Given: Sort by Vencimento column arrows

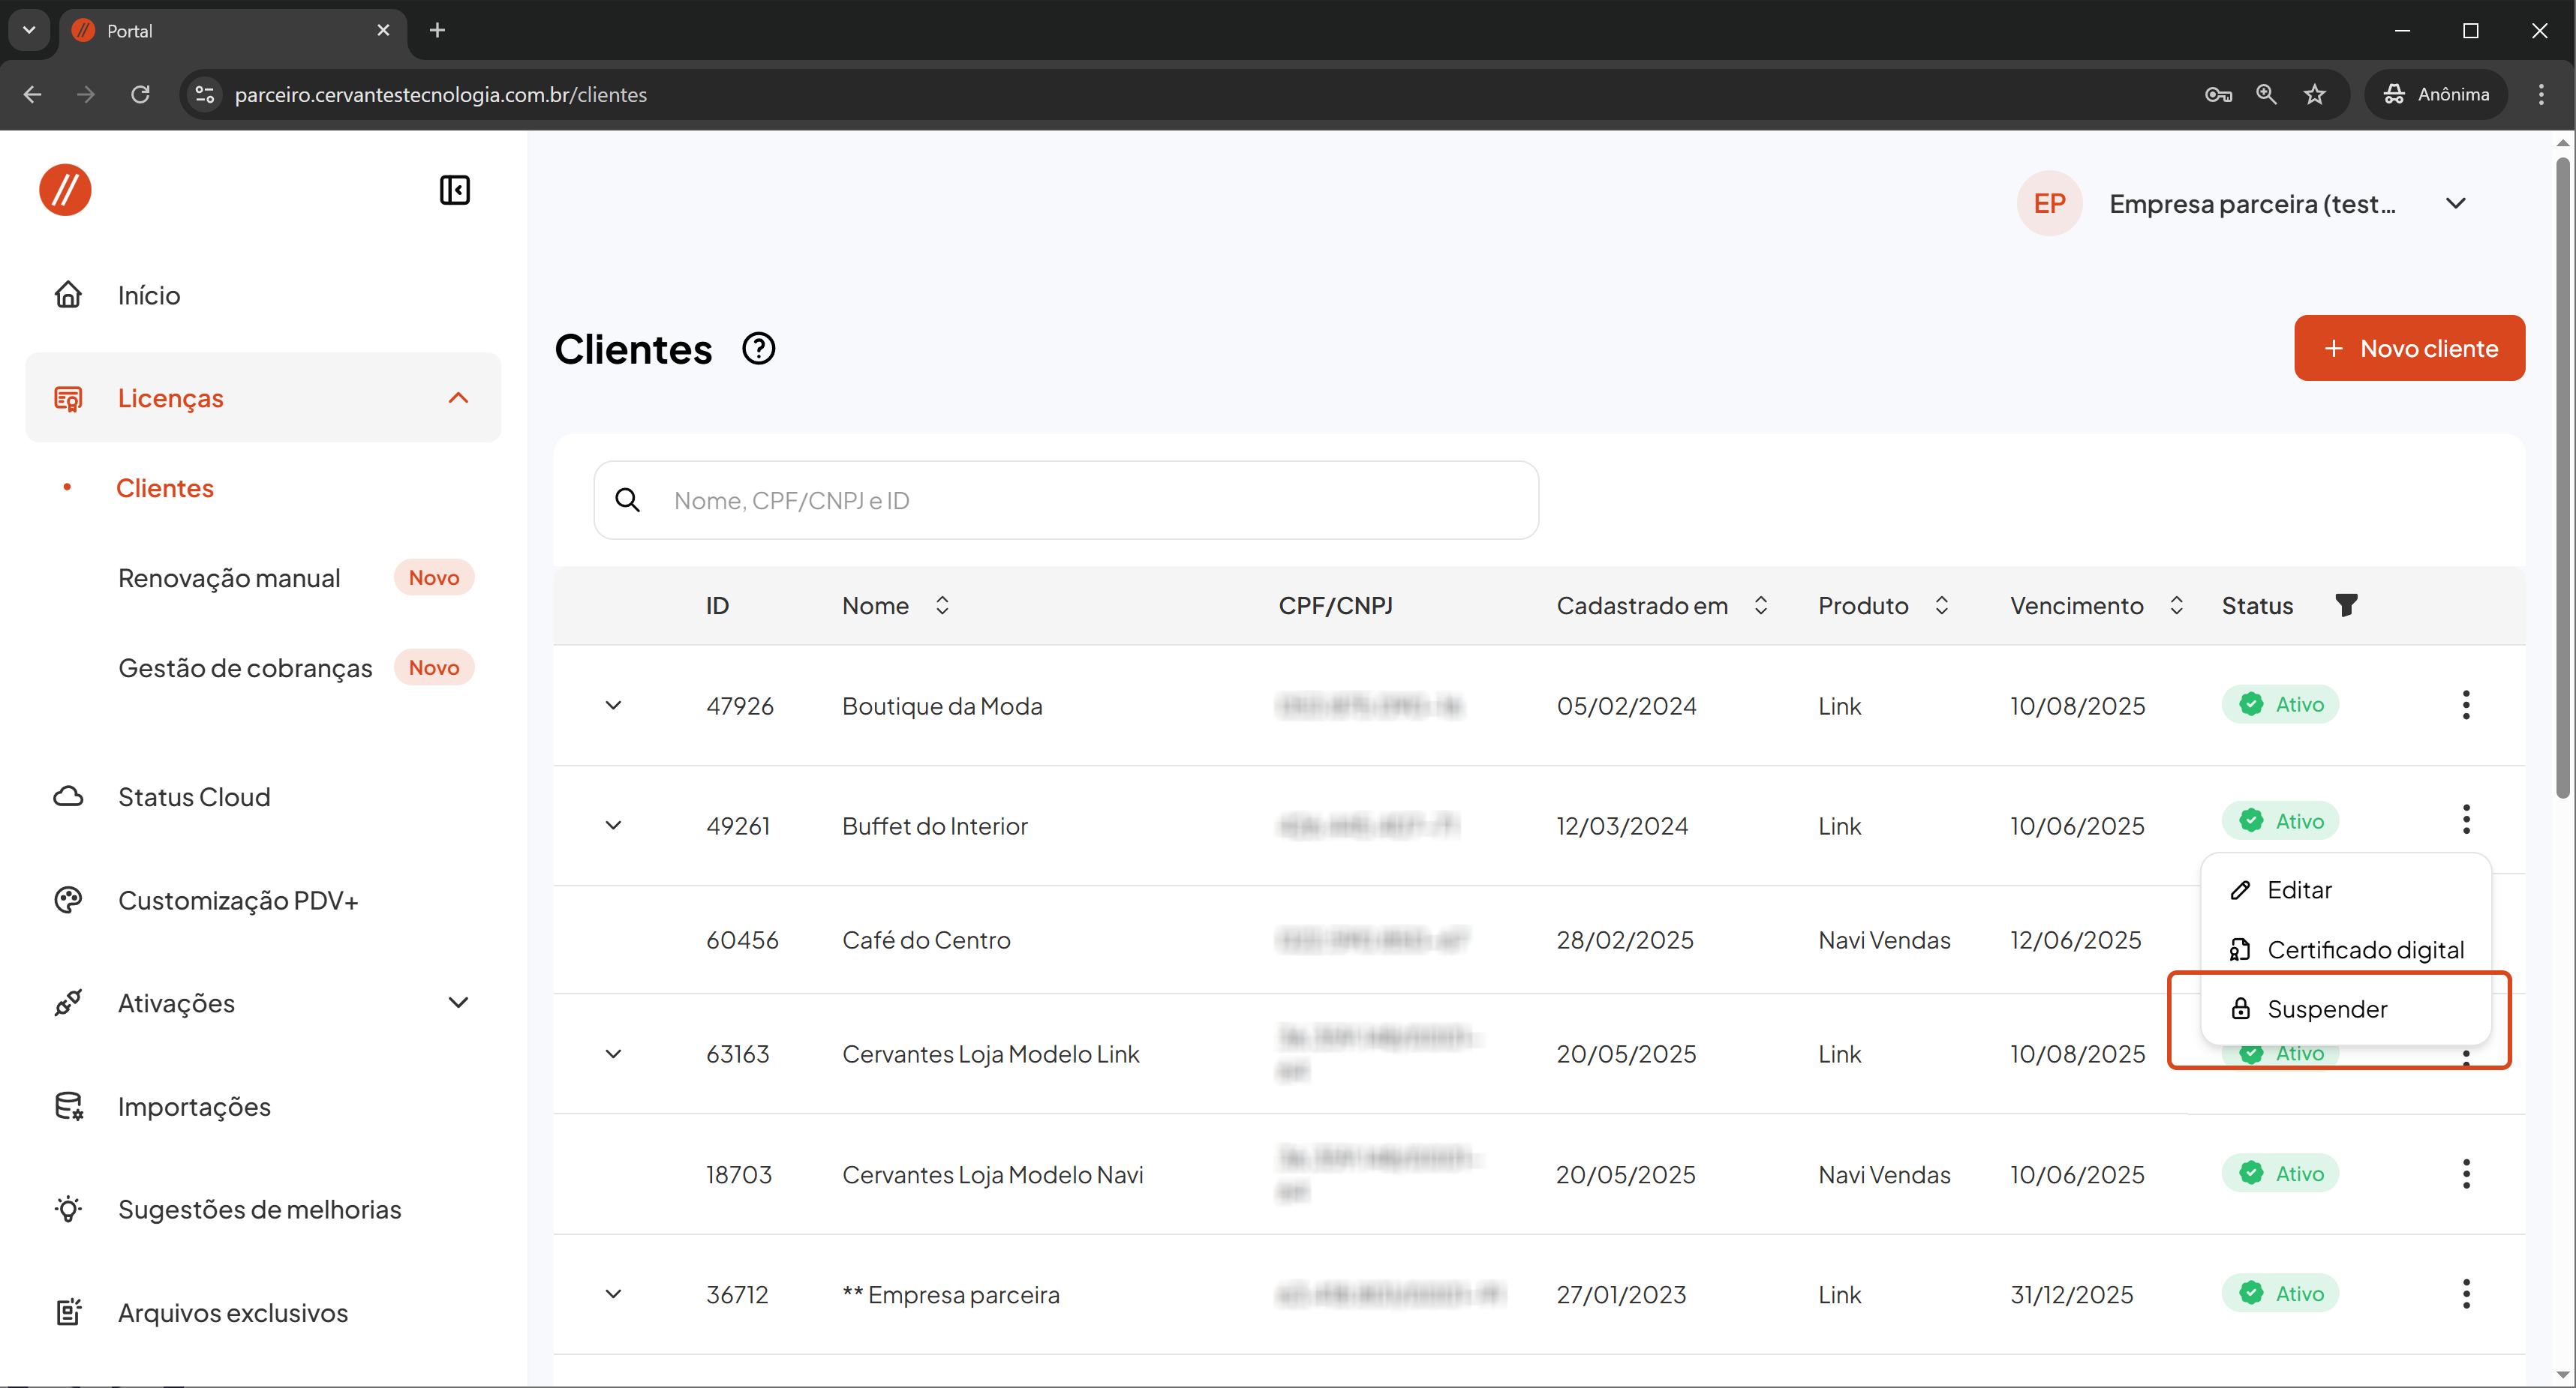Looking at the screenshot, I should (x=2175, y=604).
